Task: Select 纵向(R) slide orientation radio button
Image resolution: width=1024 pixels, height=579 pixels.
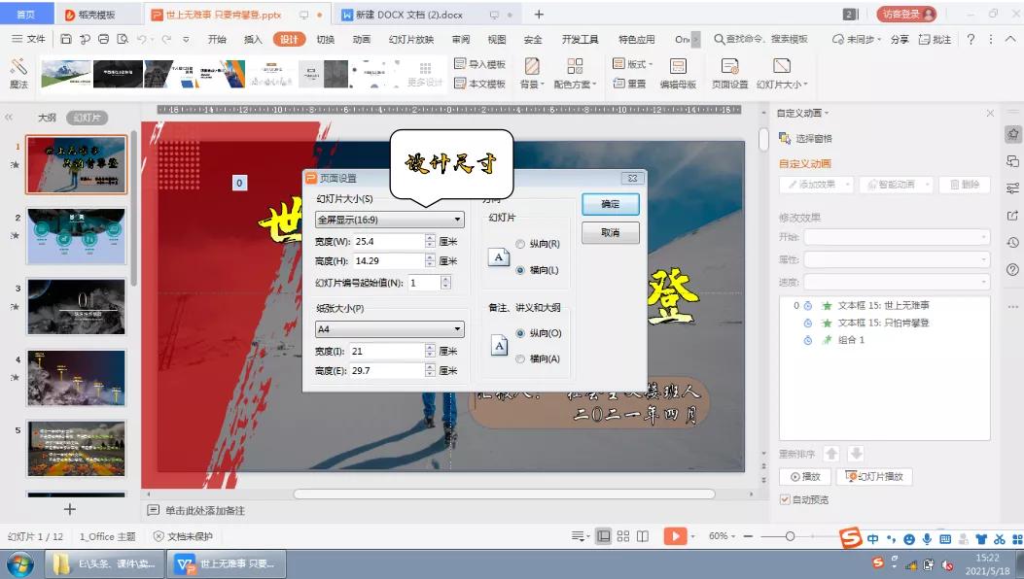Action: pos(520,245)
